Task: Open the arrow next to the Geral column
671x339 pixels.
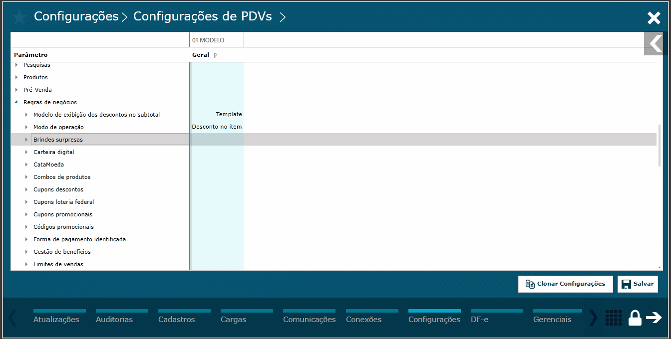Action: 215,55
